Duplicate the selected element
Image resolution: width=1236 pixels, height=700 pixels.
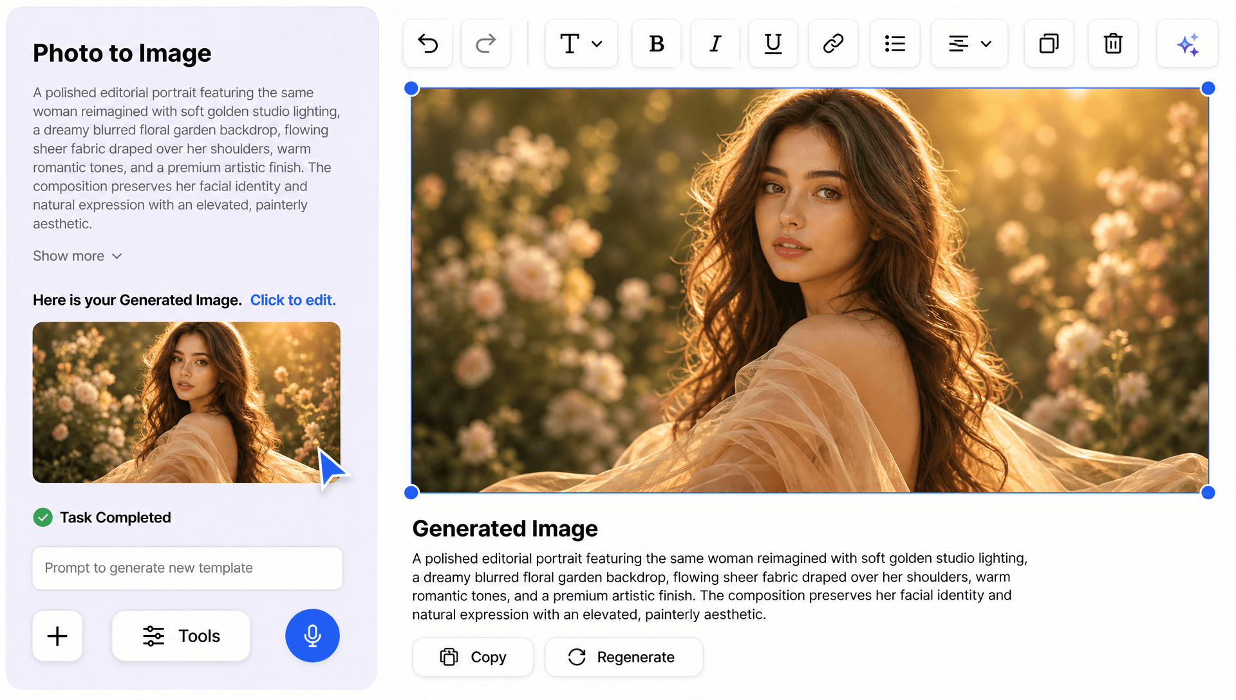point(1049,44)
